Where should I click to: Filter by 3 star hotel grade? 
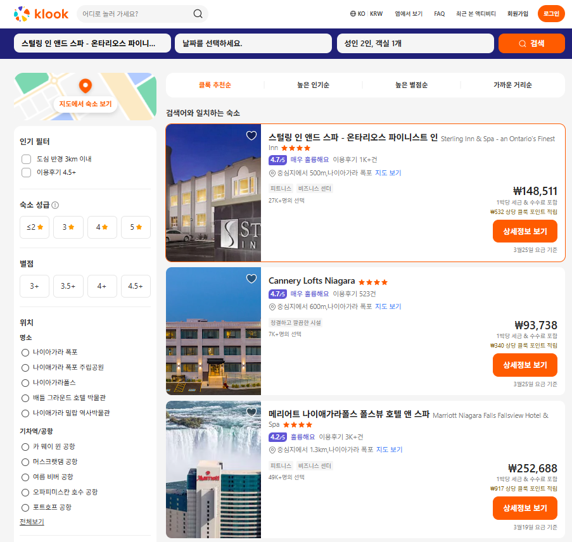point(68,227)
